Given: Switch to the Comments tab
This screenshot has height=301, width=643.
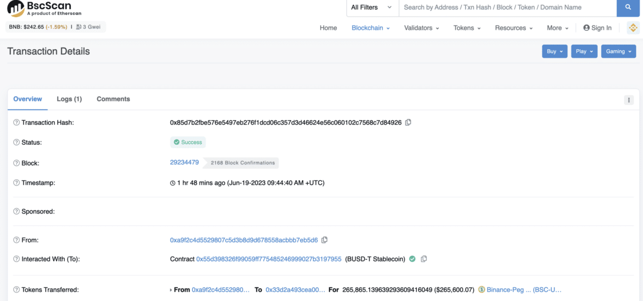Looking at the screenshot, I should [113, 99].
